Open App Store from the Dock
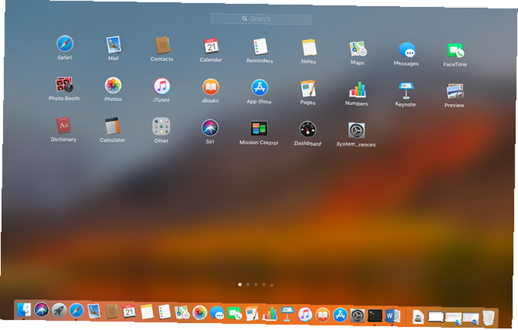 tap(340, 315)
